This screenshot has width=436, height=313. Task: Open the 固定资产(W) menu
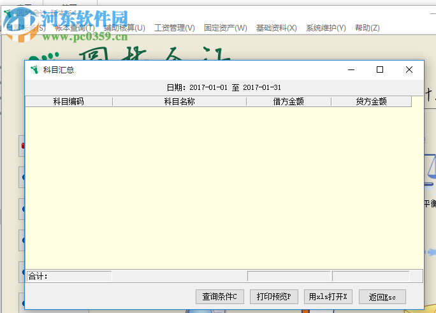pyautogui.click(x=226, y=28)
